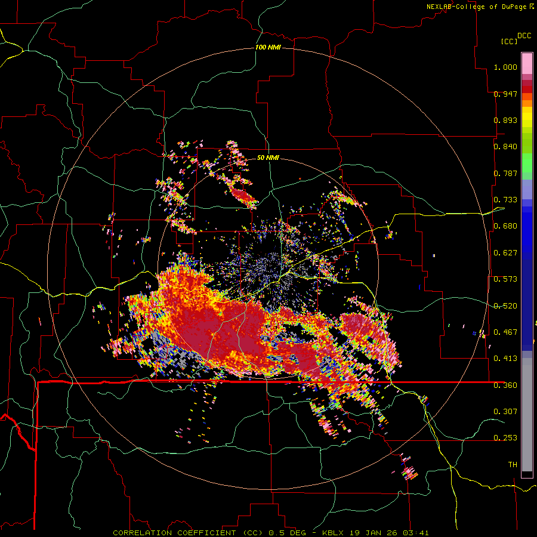Image resolution: width=537 pixels, height=537 pixels.
Task: Click the 0.253 scale value
Action: click(505, 438)
